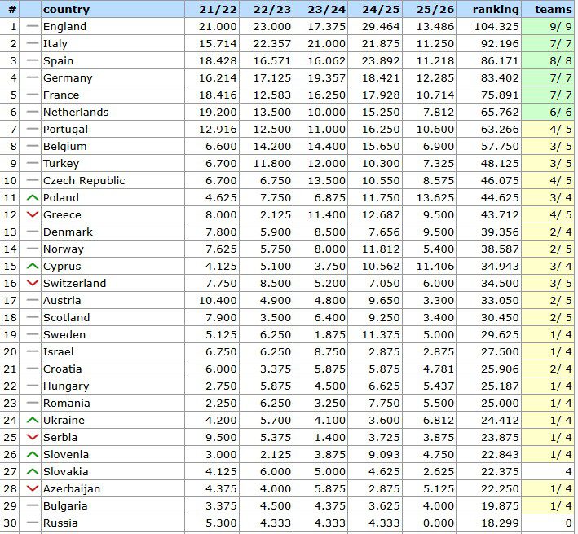
Task: Click the gray dash icon beside England
Action: pos(32,26)
